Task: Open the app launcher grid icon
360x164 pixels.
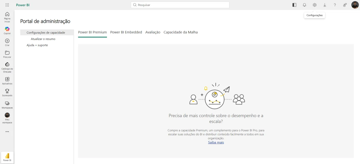Action: tap(7, 5)
